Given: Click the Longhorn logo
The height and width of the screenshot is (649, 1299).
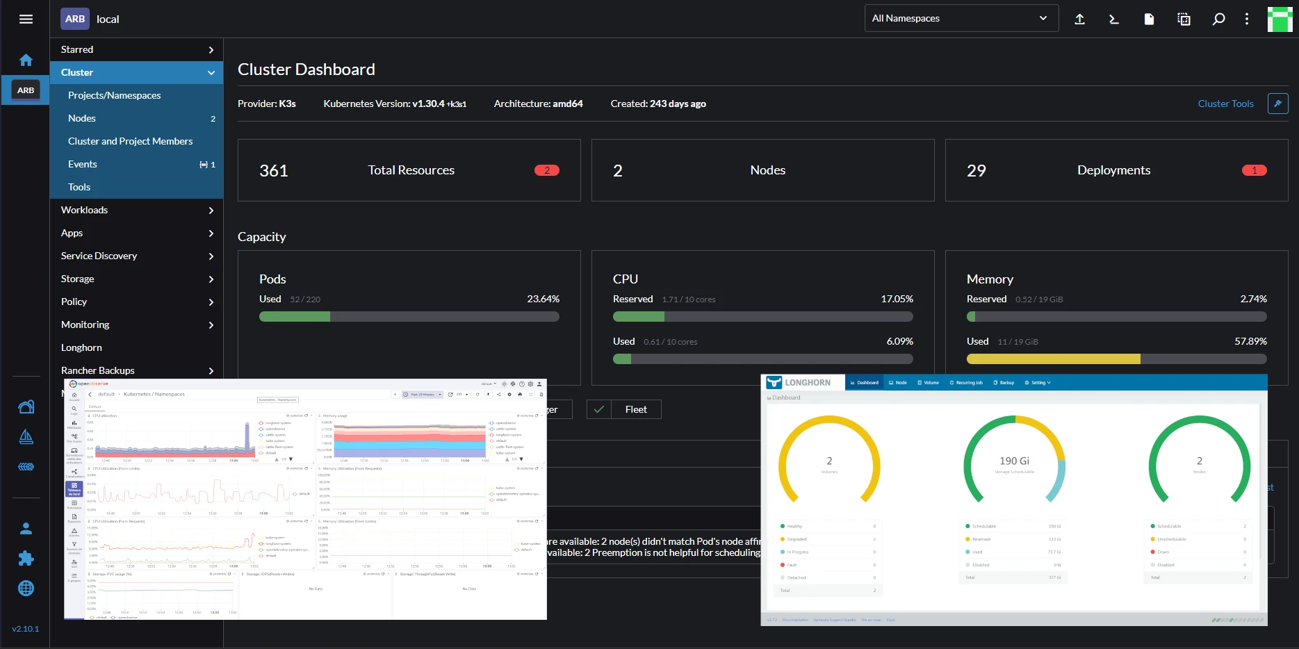Looking at the screenshot, I should coord(798,382).
